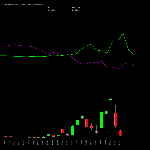
Task: Click the 02 Mar date label
Action: tap(43, 143)
